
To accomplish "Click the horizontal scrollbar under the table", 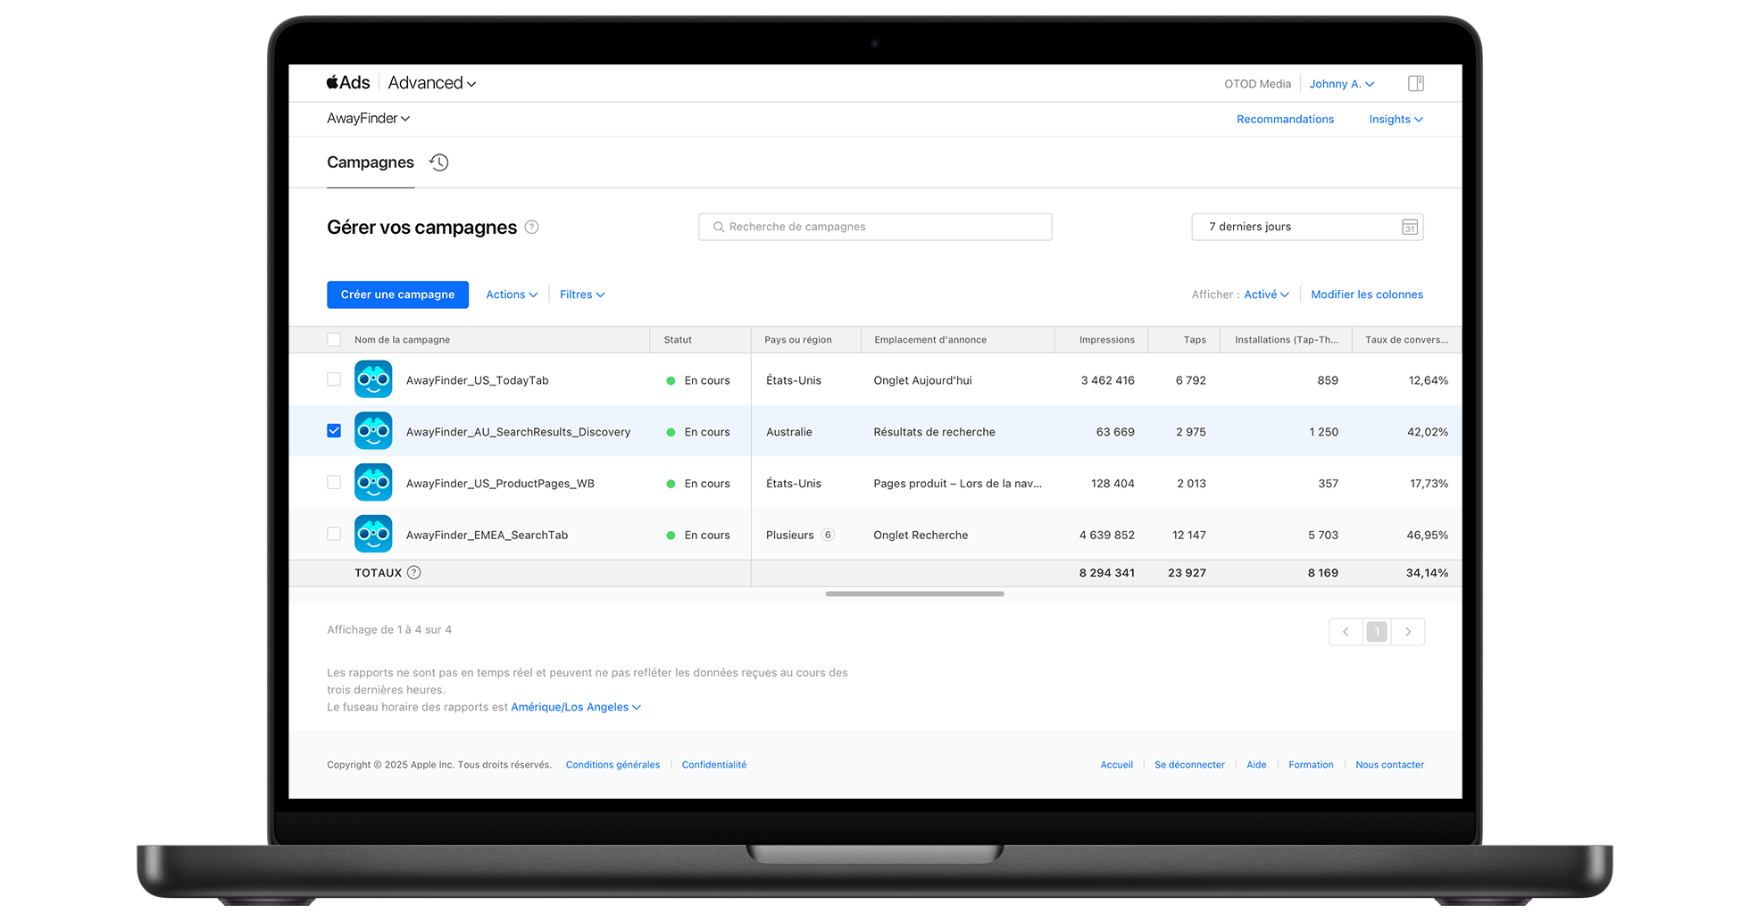I will click(x=914, y=594).
